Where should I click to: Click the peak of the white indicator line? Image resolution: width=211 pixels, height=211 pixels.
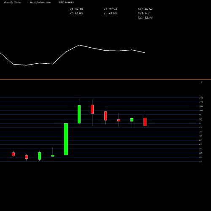coord(79,45)
